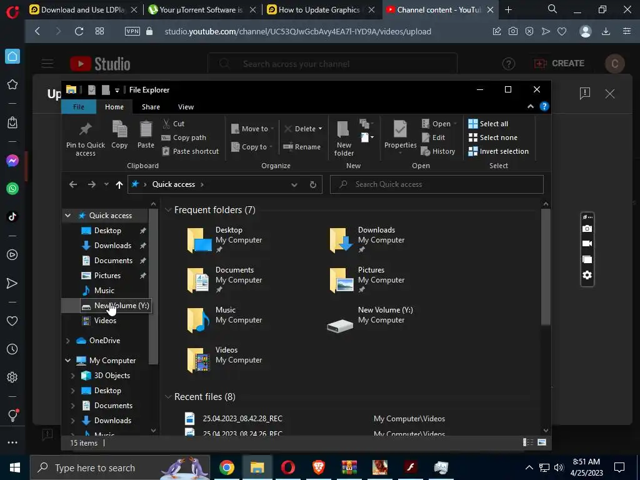Click Explorer up directory arrow

click(x=119, y=184)
